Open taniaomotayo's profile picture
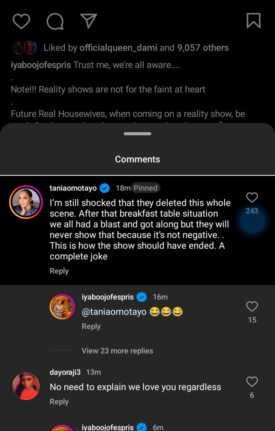The width and height of the screenshot is (275, 431). (x=26, y=202)
